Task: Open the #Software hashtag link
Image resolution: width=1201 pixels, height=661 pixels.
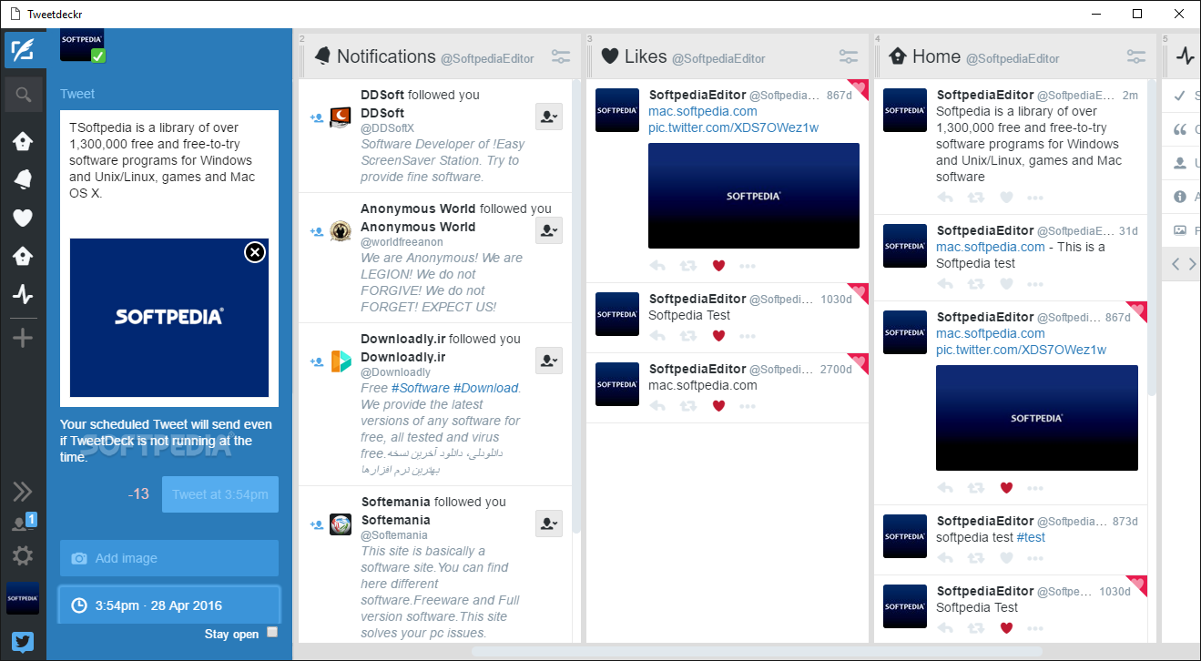Action: (420, 388)
